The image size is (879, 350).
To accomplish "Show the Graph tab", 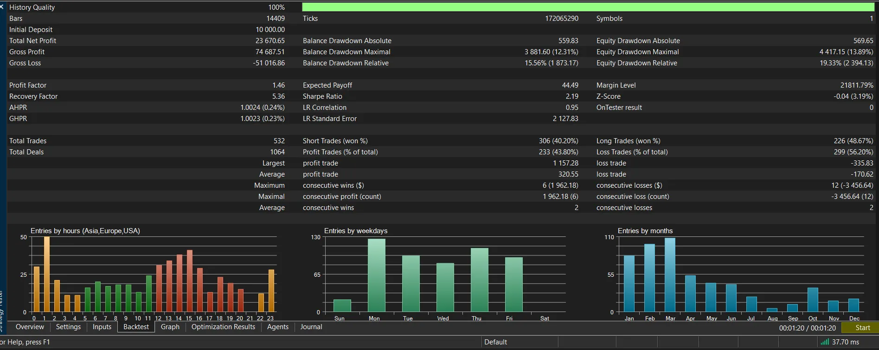I will click(x=170, y=327).
